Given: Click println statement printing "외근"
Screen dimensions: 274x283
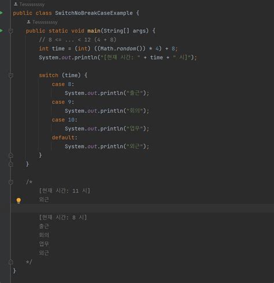Looking at the screenshot, I should click(x=107, y=146).
